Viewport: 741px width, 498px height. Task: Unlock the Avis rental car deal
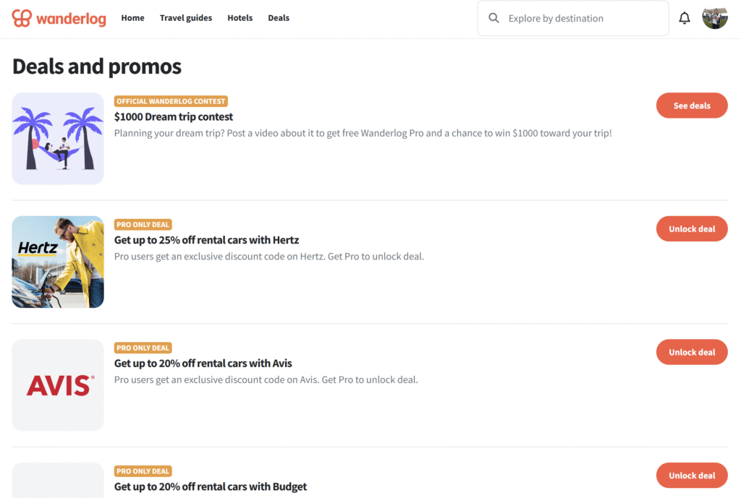tap(692, 352)
